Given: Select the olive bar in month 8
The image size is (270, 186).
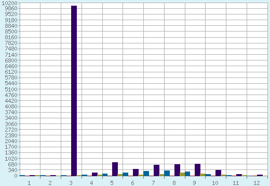Looking at the screenshot, I should [x=182, y=174].
